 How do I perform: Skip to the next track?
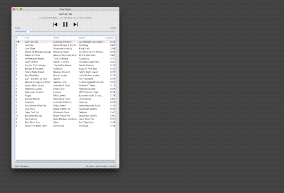click(76, 24)
